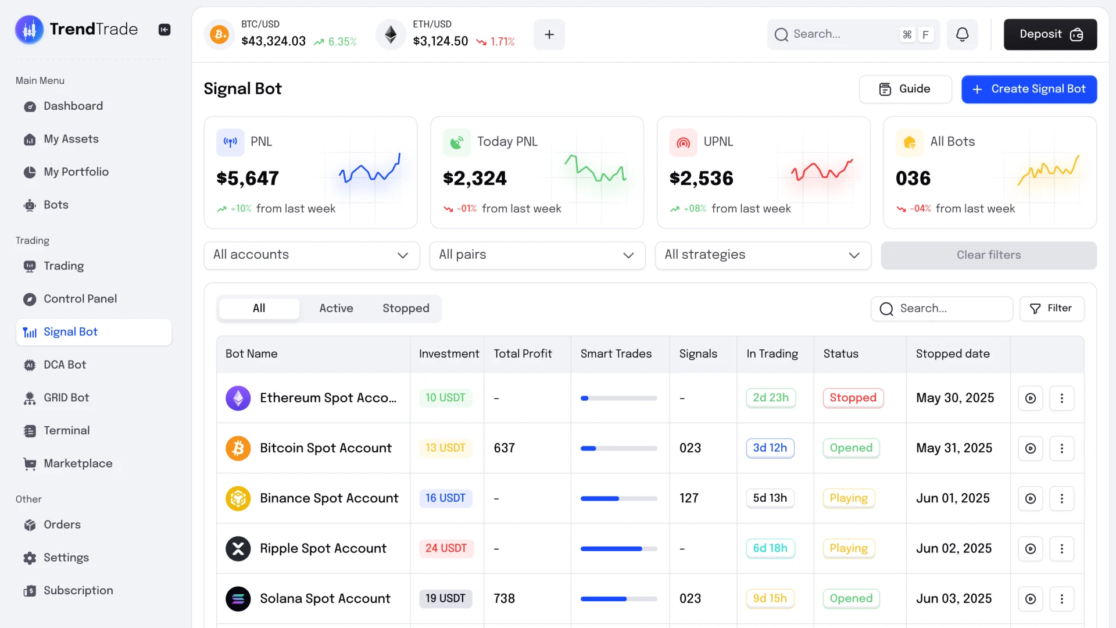Open the Dashboard from the sidebar
Viewport: 1116px width, 628px height.
click(73, 106)
